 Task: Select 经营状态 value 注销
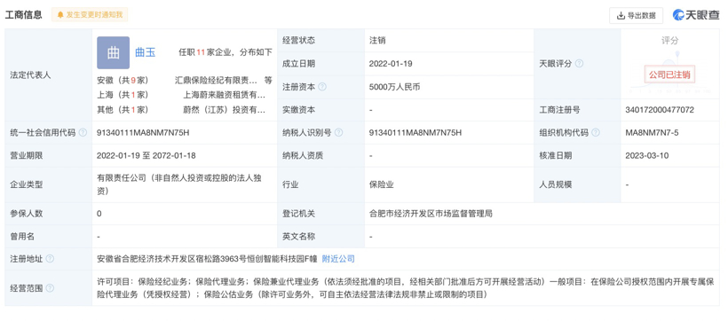click(377, 41)
